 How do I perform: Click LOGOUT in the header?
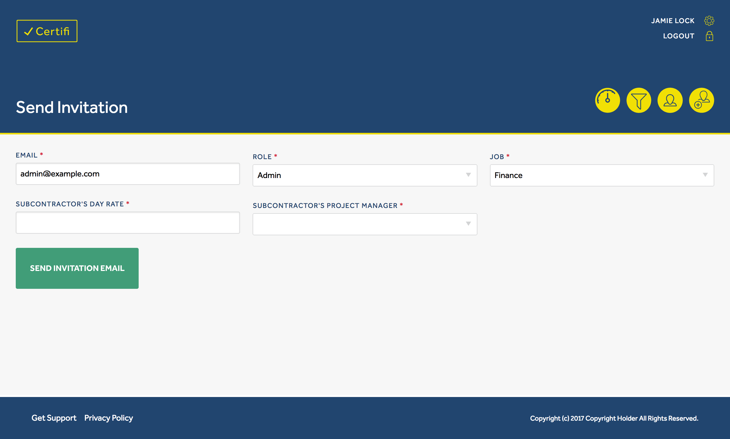679,36
